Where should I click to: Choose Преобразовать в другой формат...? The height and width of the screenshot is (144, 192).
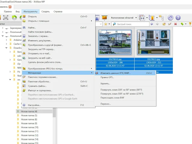pyautogui.click(x=58, y=45)
